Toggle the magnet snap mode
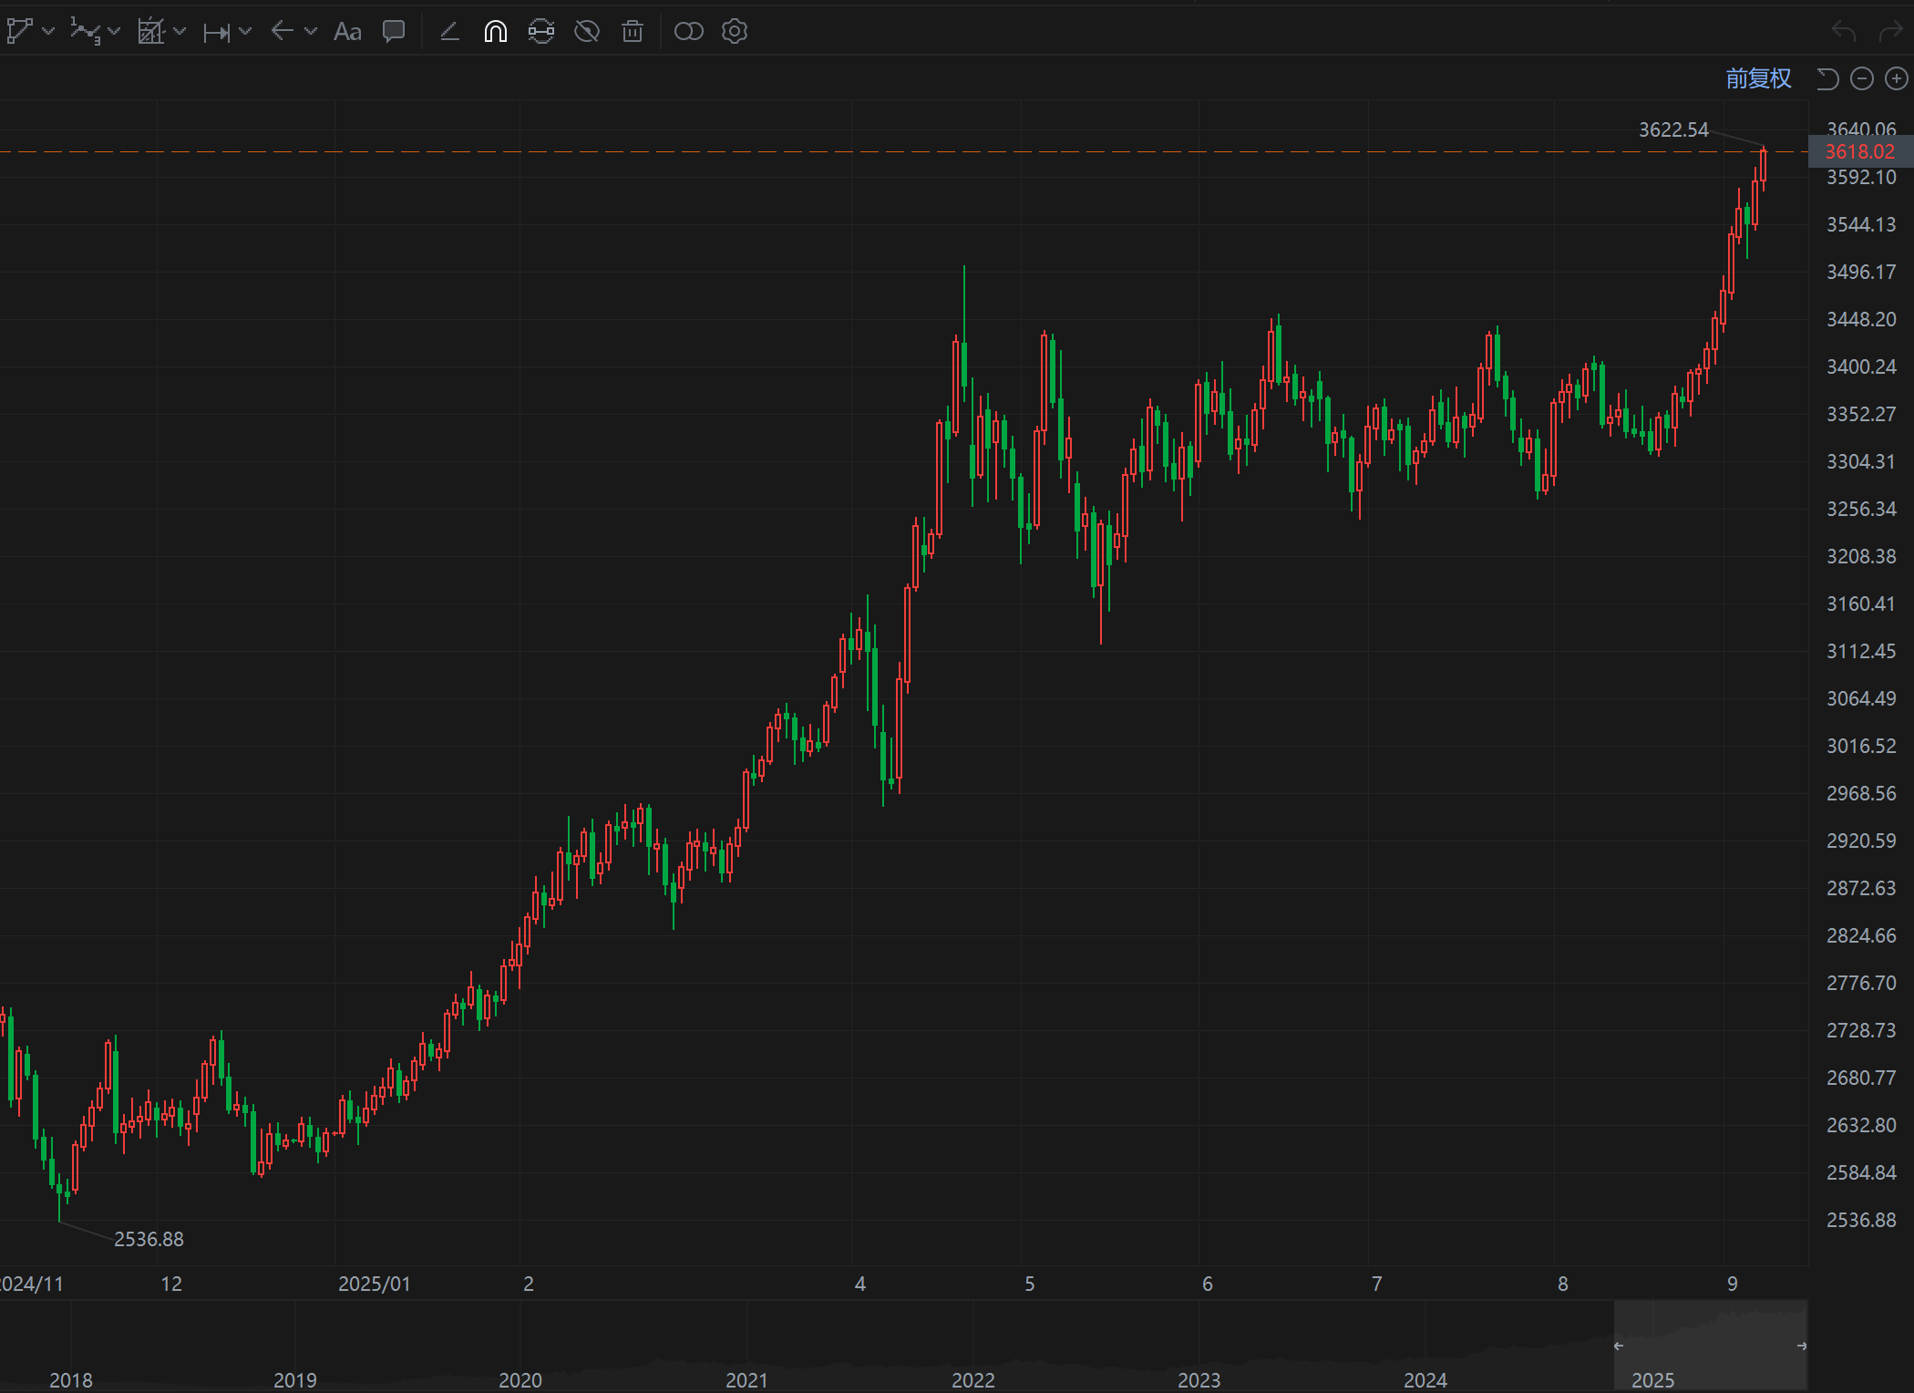 click(496, 32)
